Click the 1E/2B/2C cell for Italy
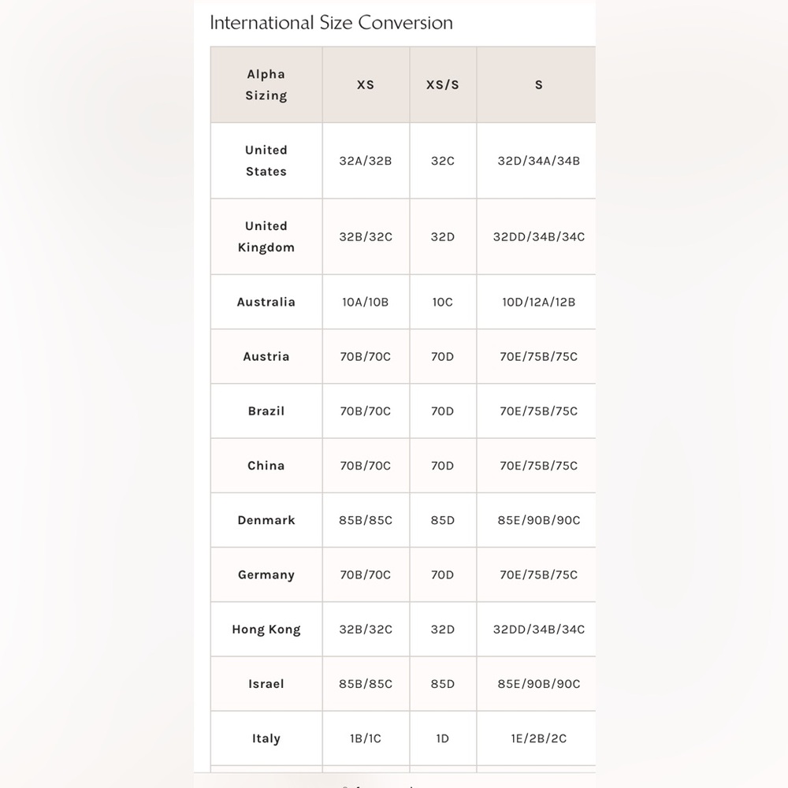 [537, 738]
